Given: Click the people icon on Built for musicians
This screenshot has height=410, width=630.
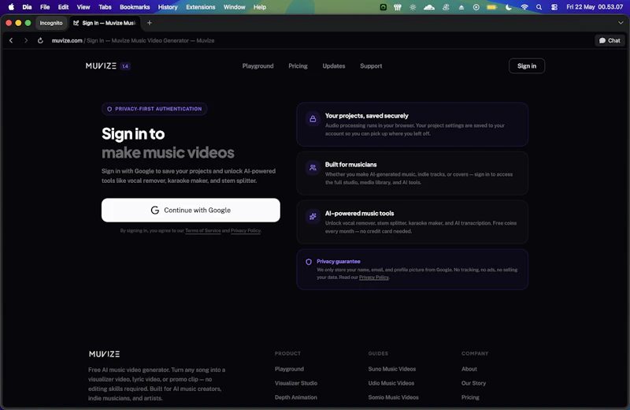Looking at the screenshot, I should click(313, 168).
